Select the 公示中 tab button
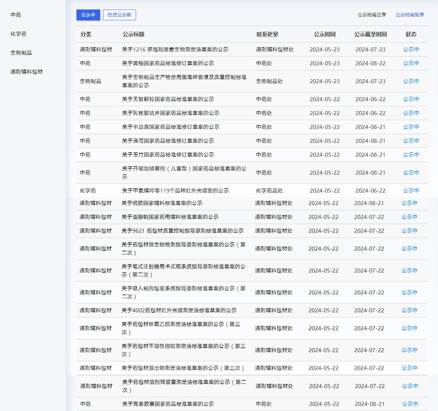438x411 pixels. point(88,15)
